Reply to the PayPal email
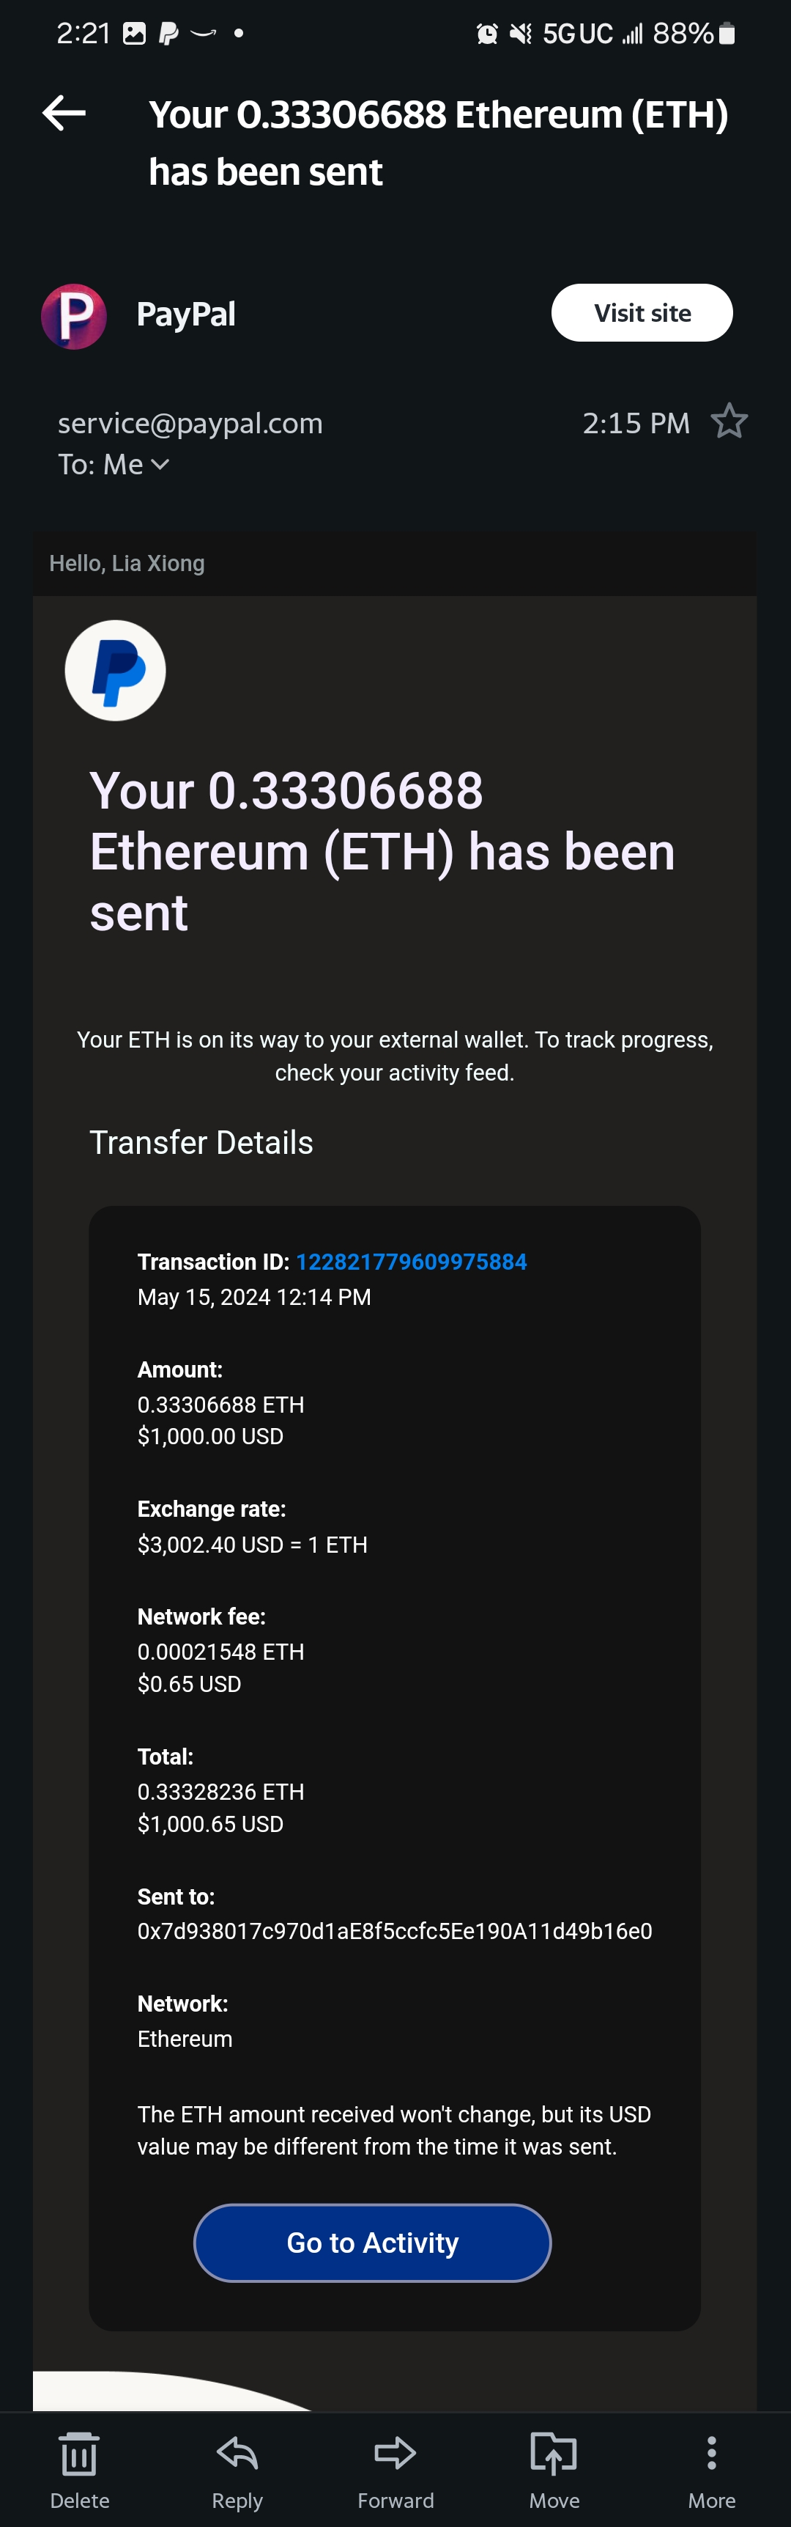The height and width of the screenshot is (2527, 791). click(237, 2469)
